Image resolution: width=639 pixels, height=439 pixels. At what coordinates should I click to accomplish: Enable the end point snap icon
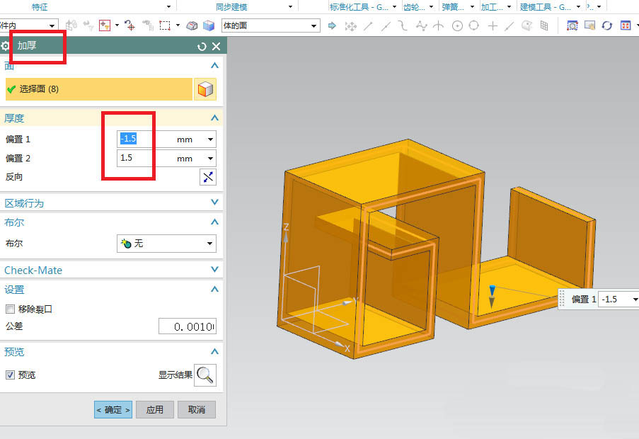[368, 26]
